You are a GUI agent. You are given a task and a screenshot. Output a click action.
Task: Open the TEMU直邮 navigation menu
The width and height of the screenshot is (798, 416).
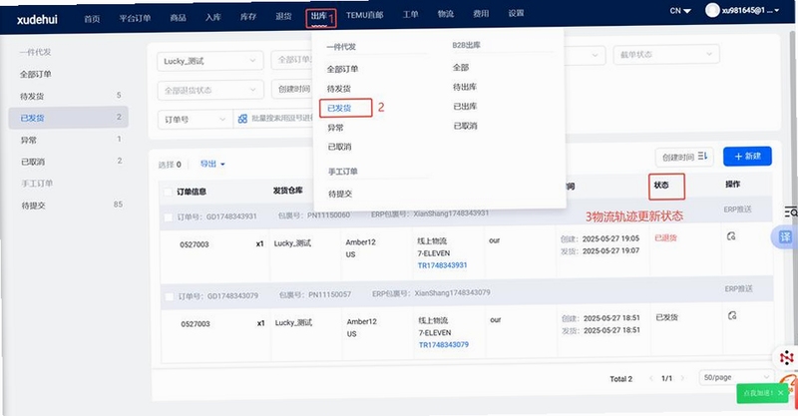(365, 15)
